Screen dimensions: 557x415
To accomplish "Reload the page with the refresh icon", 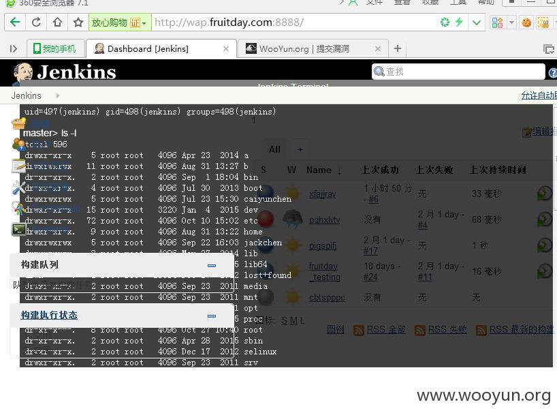I will coord(36,22).
